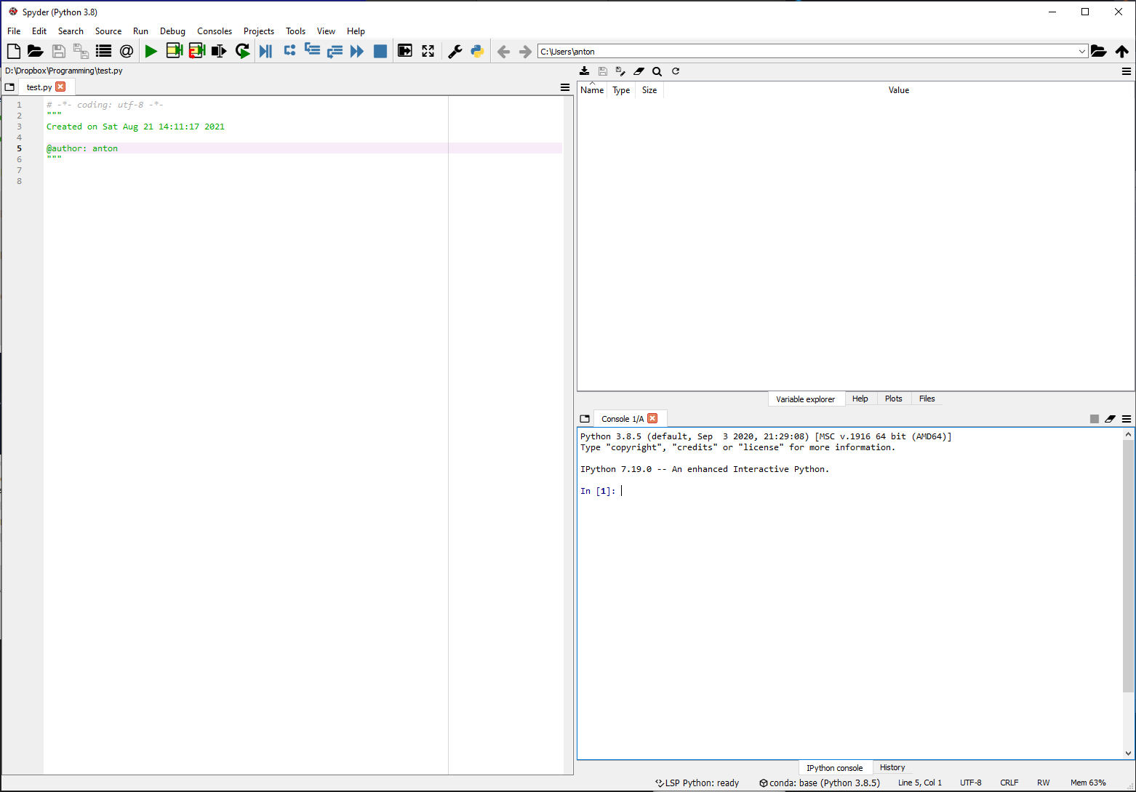1136x792 pixels.
Task: Switch to the History tab
Action: (x=892, y=767)
